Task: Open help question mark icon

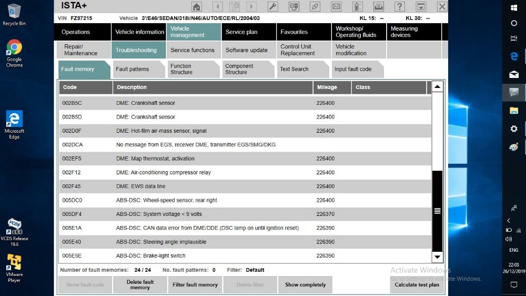Action: 400,6
